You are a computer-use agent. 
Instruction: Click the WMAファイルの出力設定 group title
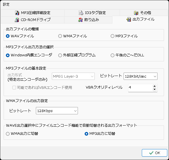click(x=27, y=101)
